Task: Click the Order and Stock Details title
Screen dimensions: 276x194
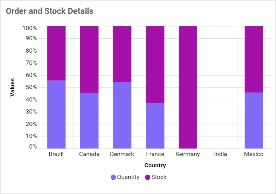Action: point(50,11)
